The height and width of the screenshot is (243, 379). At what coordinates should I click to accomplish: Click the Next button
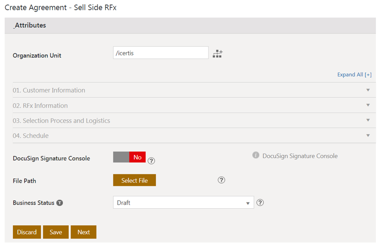point(83,232)
